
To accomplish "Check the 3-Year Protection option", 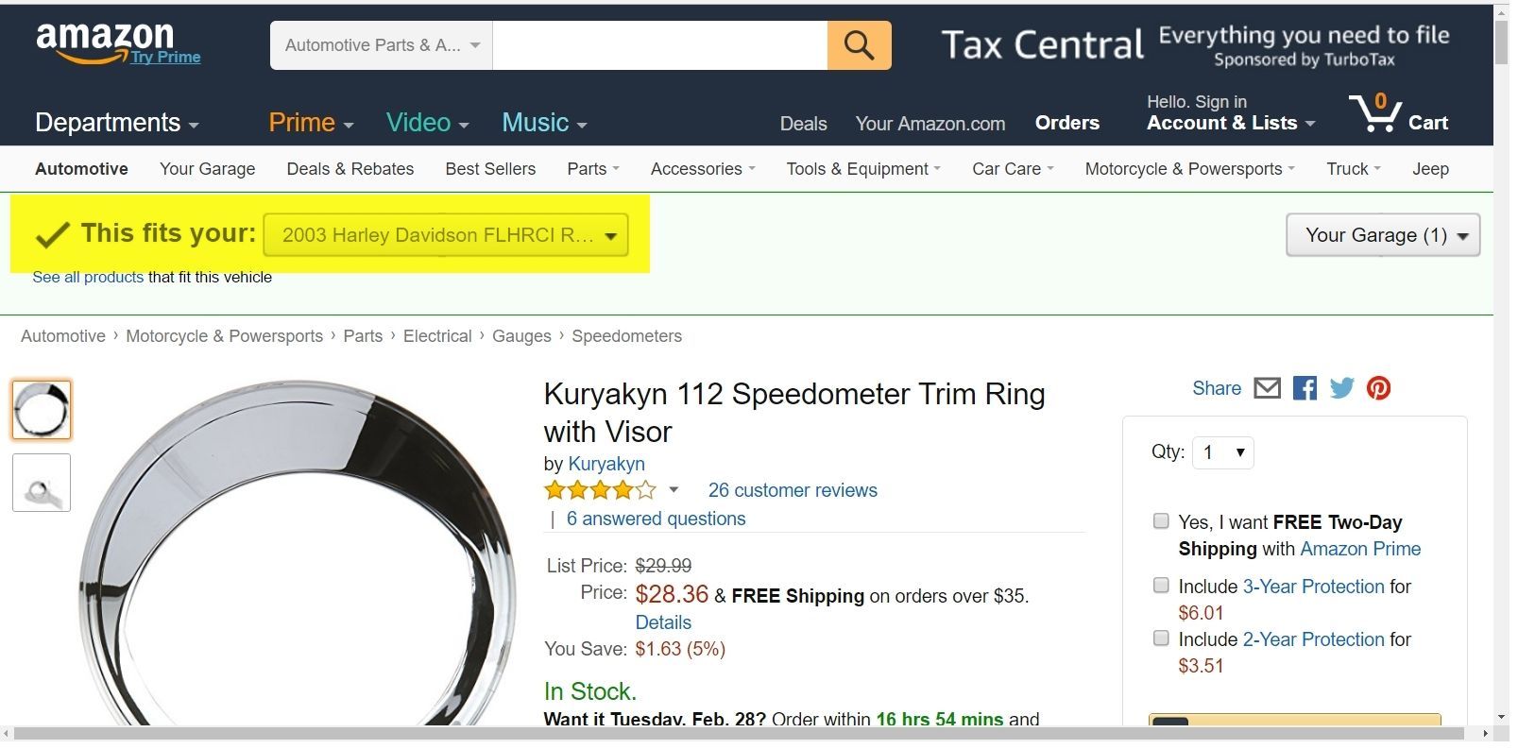I will click(x=1161, y=586).
